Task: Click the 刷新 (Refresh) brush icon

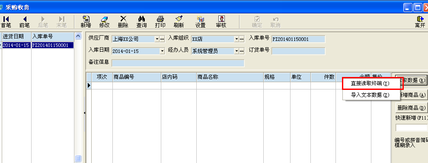Action: (179, 22)
